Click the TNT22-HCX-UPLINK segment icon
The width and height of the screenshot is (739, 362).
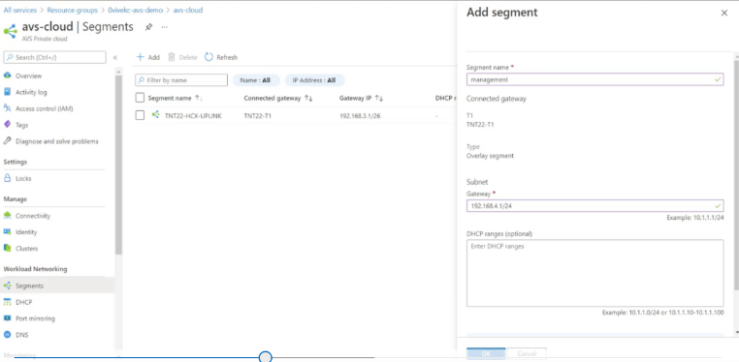pyautogui.click(x=155, y=115)
